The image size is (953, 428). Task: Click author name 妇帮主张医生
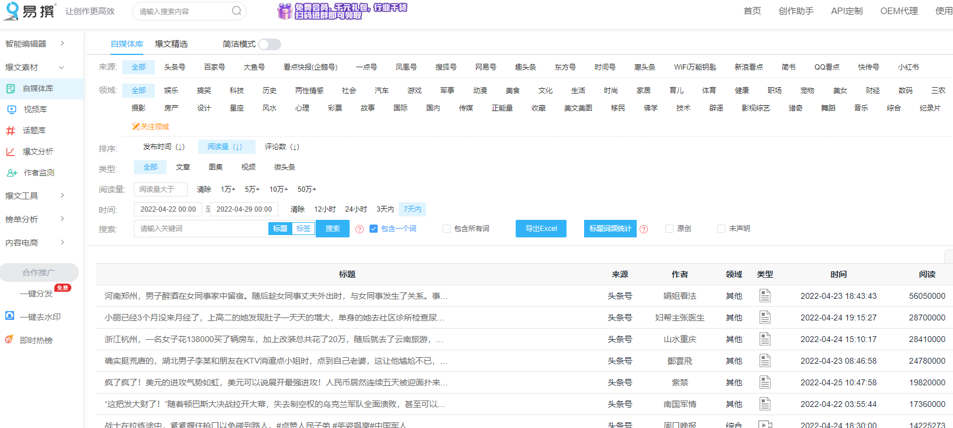click(x=680, y=317)
